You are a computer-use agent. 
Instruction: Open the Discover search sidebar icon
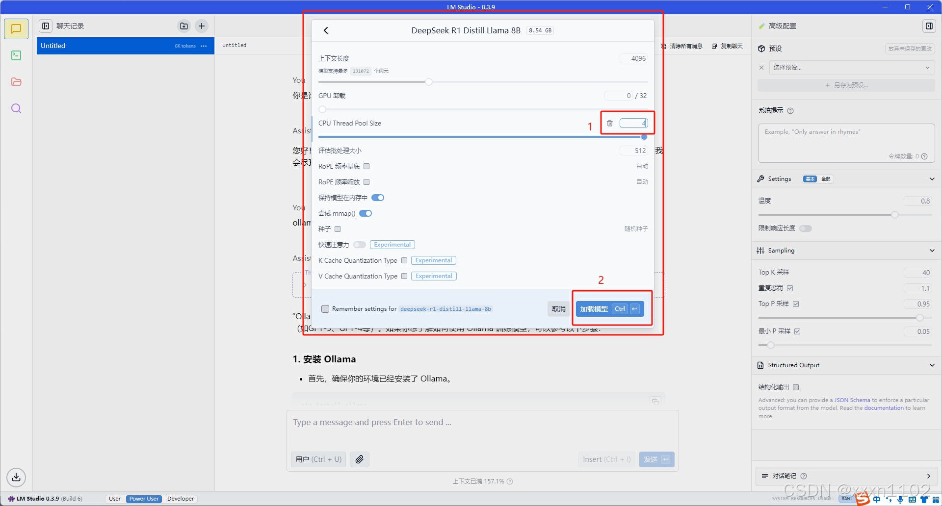(16, 108)
